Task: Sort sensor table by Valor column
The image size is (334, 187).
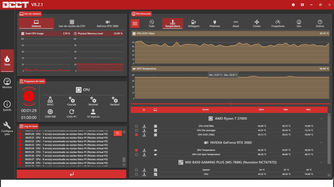Action: 261,110
